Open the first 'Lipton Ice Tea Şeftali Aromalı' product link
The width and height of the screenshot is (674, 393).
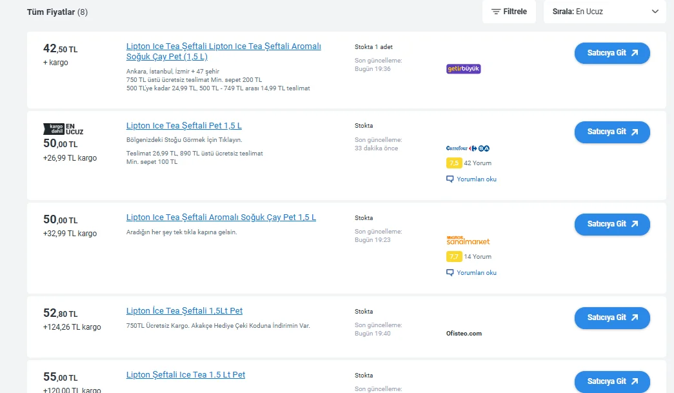(224, 51)
